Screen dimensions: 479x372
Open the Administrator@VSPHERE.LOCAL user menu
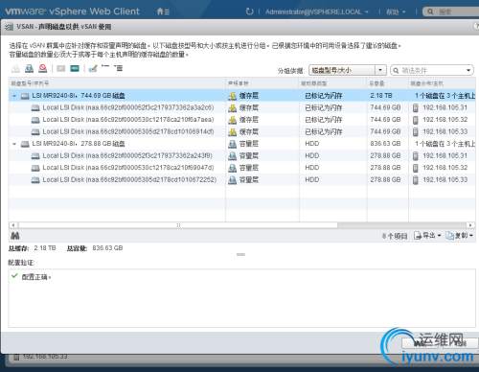click(x=317, y=12)
